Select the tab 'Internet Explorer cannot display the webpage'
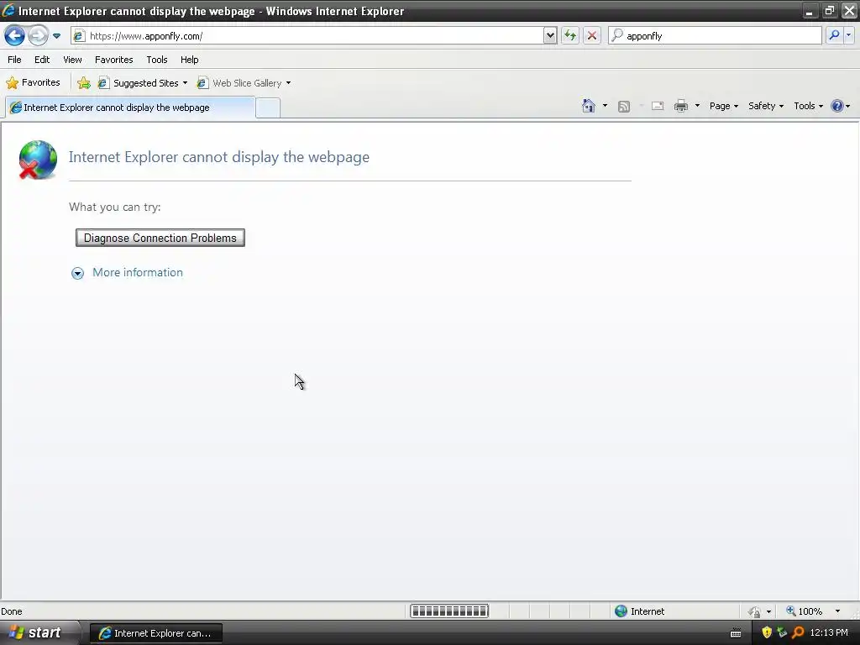860x645 pixels. 130,107
